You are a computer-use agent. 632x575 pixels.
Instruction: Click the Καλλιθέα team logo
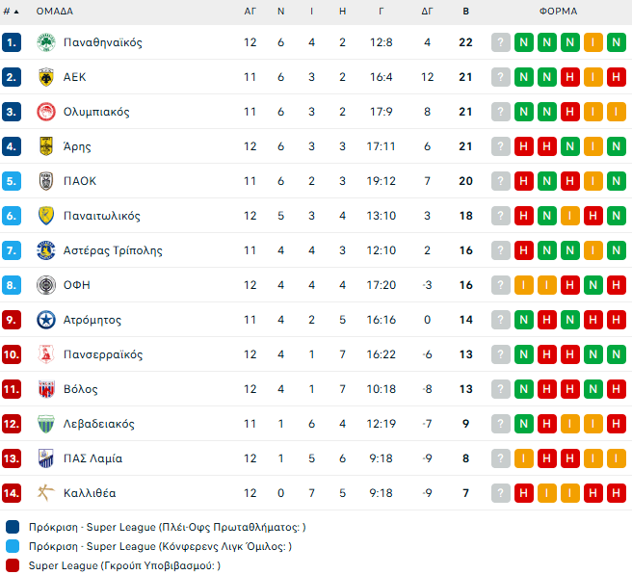tap(45, 493)
